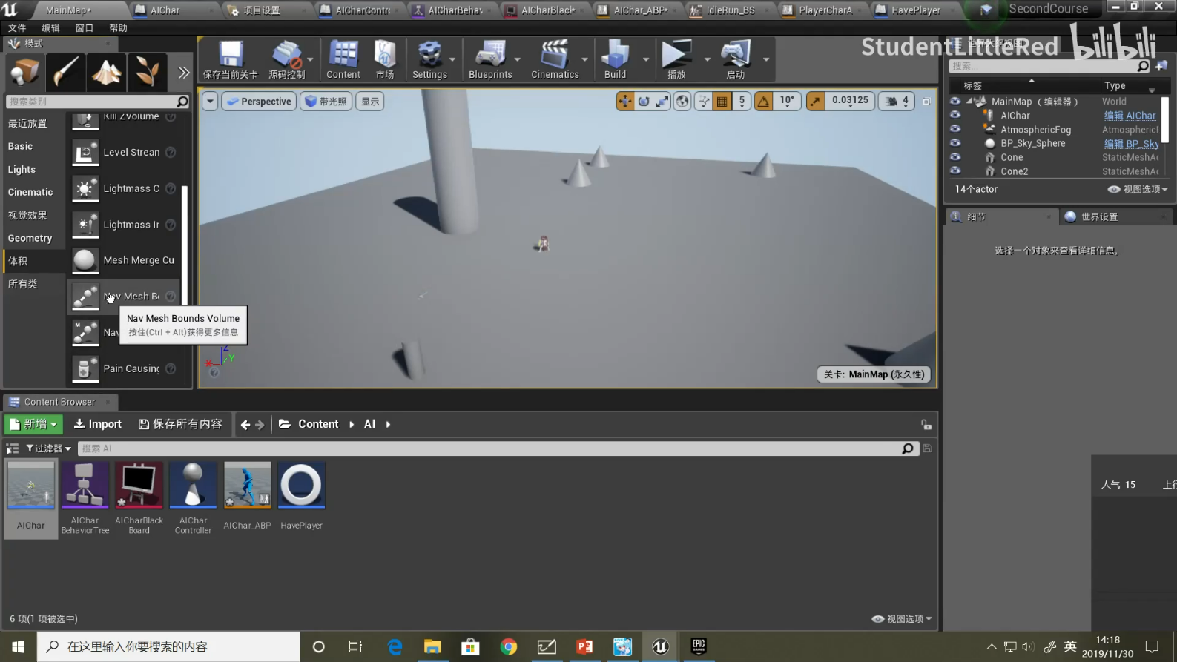Select rotate gizmo tool in viewport
The width and height of the screenshot is (1177, 662).
(x=644, y=102)
